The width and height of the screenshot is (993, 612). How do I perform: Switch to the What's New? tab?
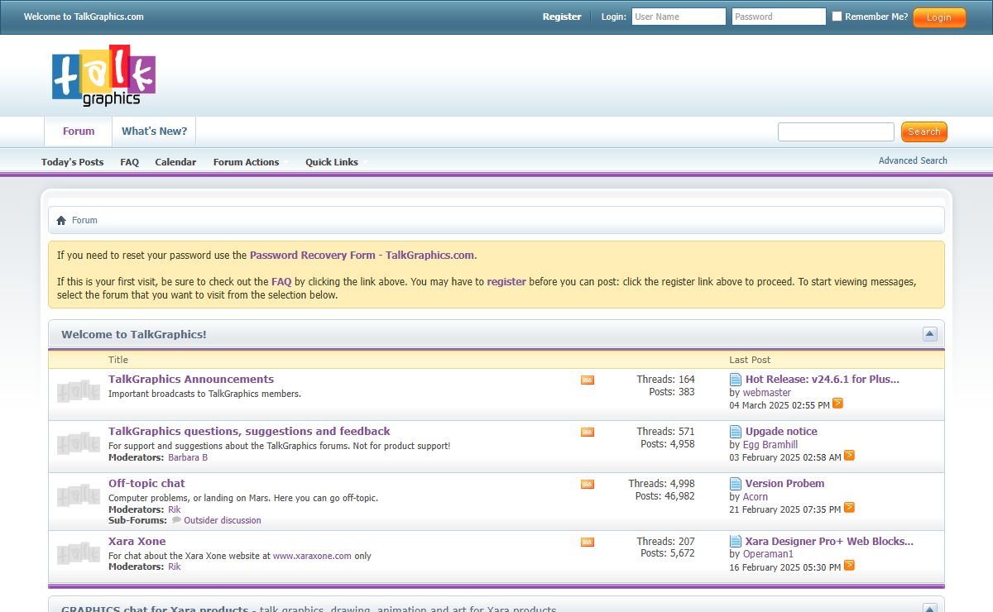154,131
